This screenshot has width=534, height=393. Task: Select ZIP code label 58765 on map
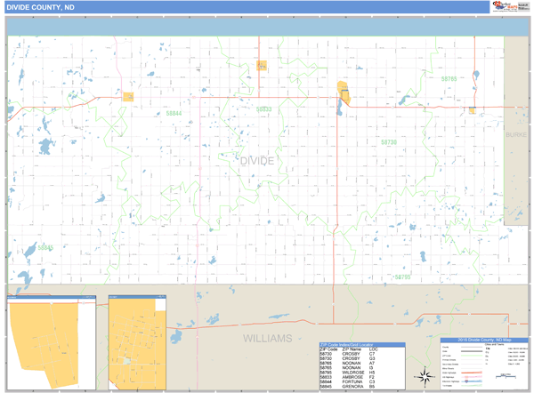[x=449, y=79]
